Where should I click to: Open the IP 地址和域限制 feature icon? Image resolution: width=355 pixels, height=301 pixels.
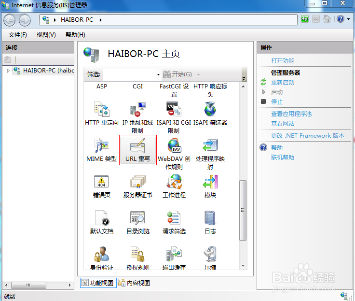coord(137,109)
